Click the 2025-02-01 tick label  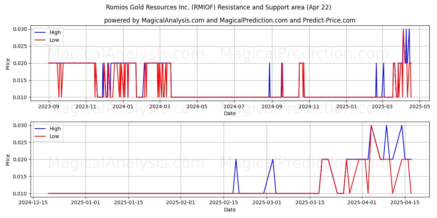coord(180,203)
